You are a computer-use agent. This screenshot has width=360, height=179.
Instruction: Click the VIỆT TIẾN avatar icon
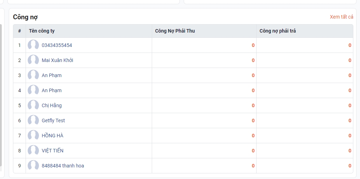pos(33,151)
